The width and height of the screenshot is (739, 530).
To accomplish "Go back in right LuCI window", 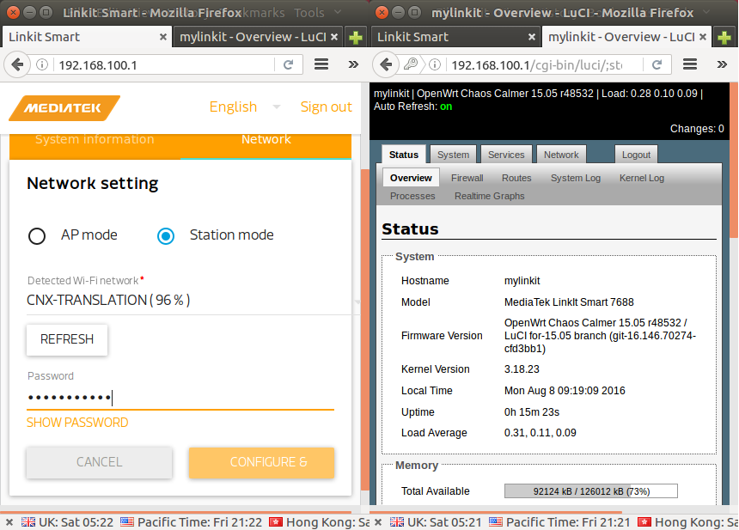I will pos(386,64).
